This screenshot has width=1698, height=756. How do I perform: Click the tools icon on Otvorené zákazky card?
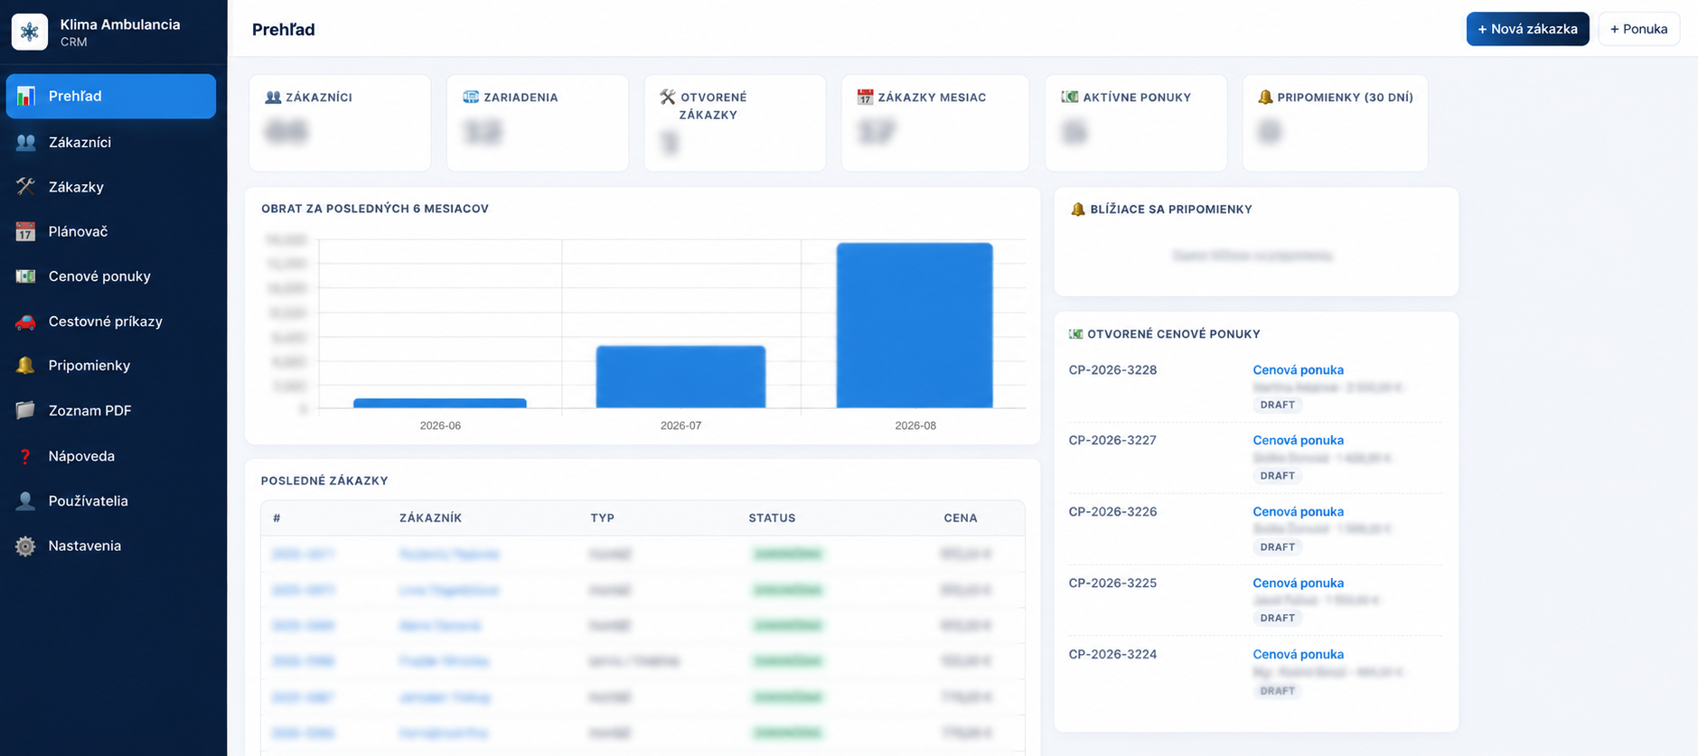click(x=668, y=97)
